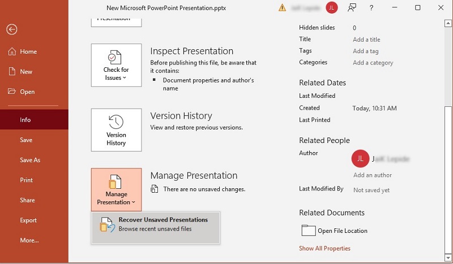This screenshot has height=264, width=453.
Task: Open Help with the question mark icon
Action: point(371,8)
